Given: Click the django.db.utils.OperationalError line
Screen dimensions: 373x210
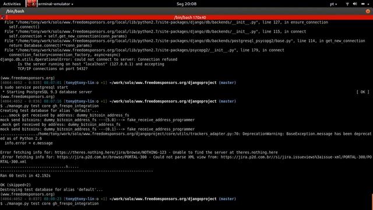Looking at the screenshot, I should (89, 60).
